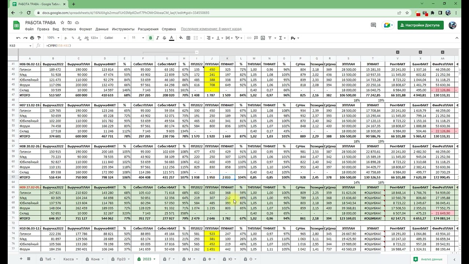
Task: Insert a comment
Action: 256,38
